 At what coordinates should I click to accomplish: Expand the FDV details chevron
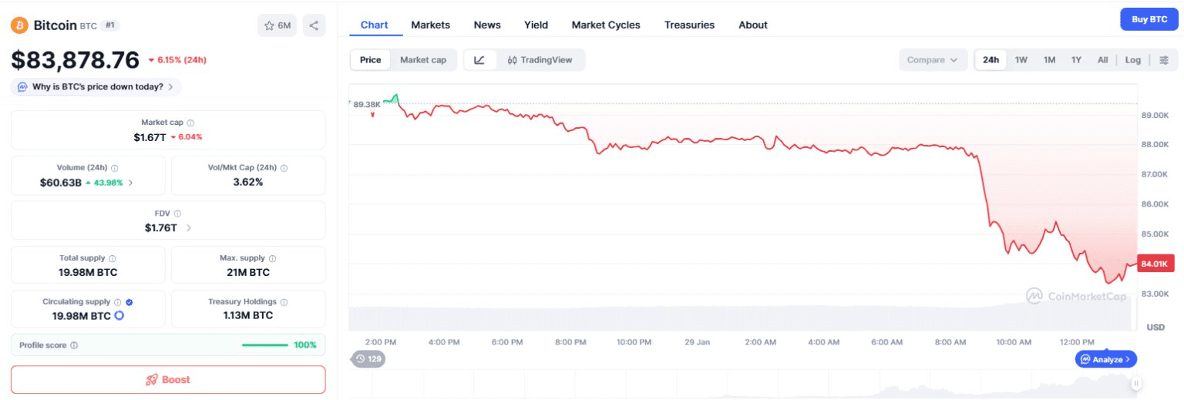click(189, 228)
